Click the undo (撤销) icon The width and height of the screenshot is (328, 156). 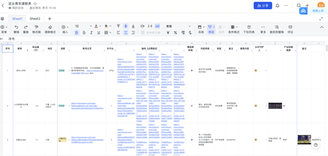(x=16, y=27)
